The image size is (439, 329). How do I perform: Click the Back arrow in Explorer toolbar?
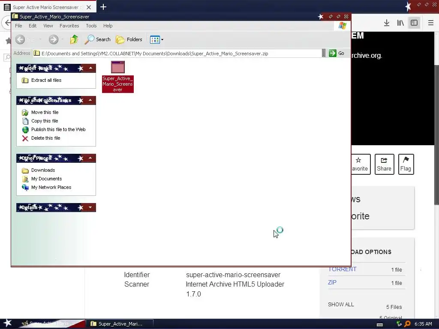point(20,39)
